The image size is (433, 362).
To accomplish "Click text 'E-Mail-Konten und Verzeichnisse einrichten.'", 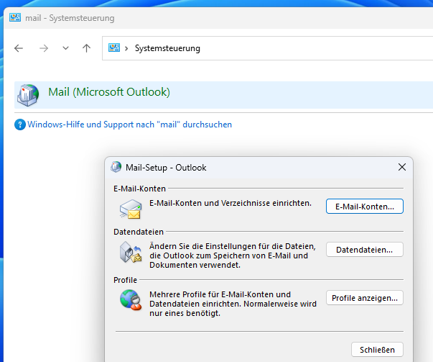I will tap(231, 203).
